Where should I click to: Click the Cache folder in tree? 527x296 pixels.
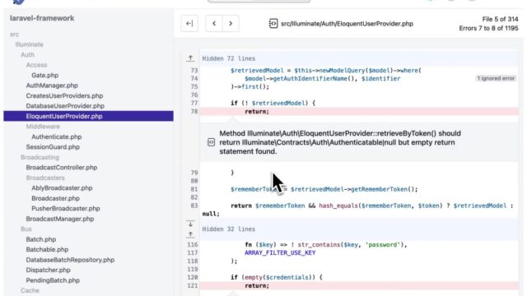pyautogui.click(x=30, y=290)
